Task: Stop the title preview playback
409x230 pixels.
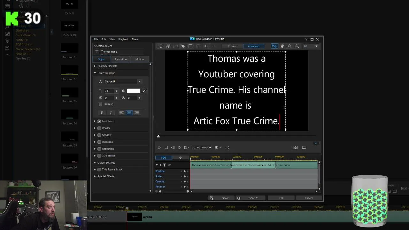Action: click(x=166, y=147)
